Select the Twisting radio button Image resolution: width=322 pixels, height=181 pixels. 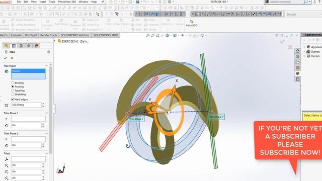[13, 86]
